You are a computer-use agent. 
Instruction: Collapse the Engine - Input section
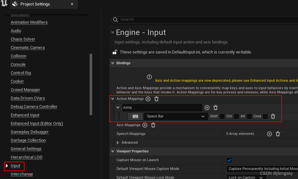pyautogui.click(x=113, y=32)
